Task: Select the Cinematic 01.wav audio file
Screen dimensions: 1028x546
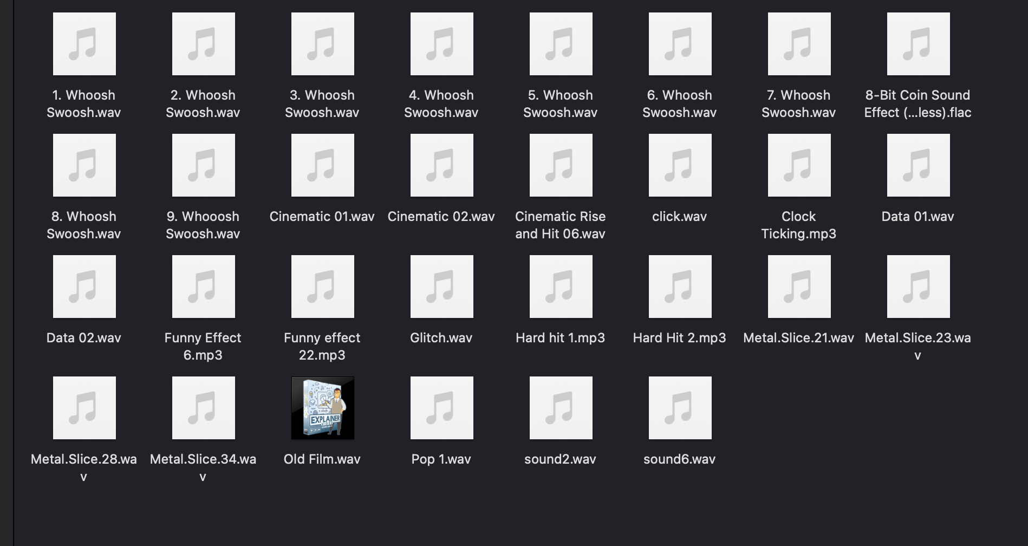Action: point(322,165)
